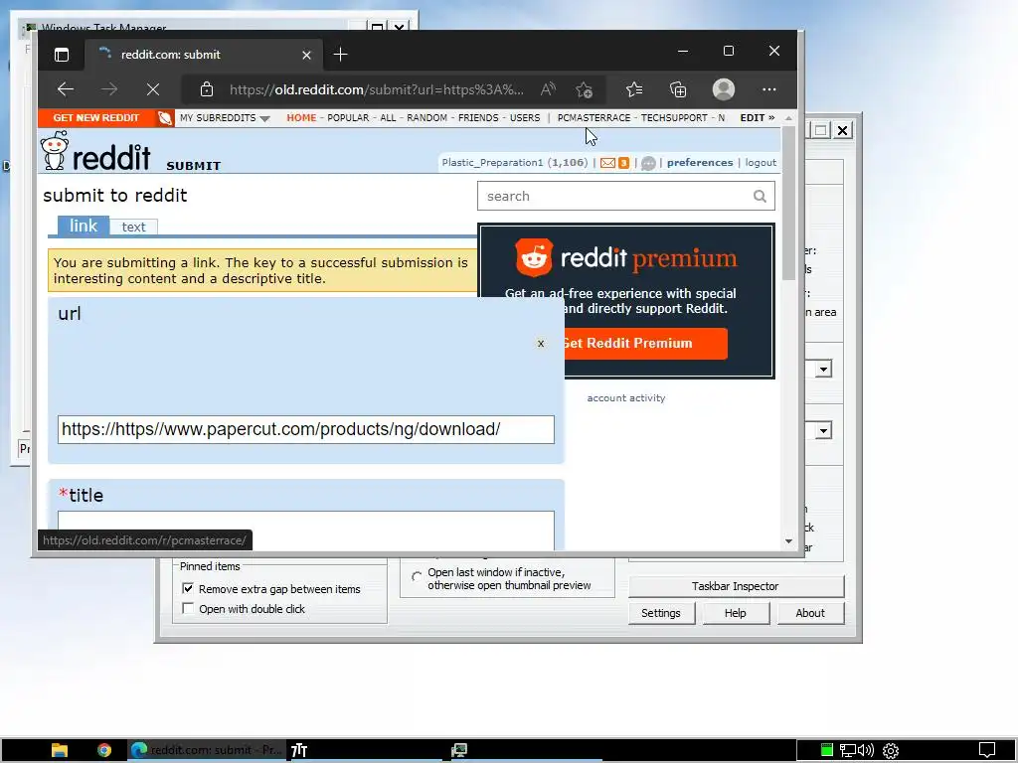Open lower dropdown in Tweaker window
This screenshot has height=763, width=1018.
823,430
